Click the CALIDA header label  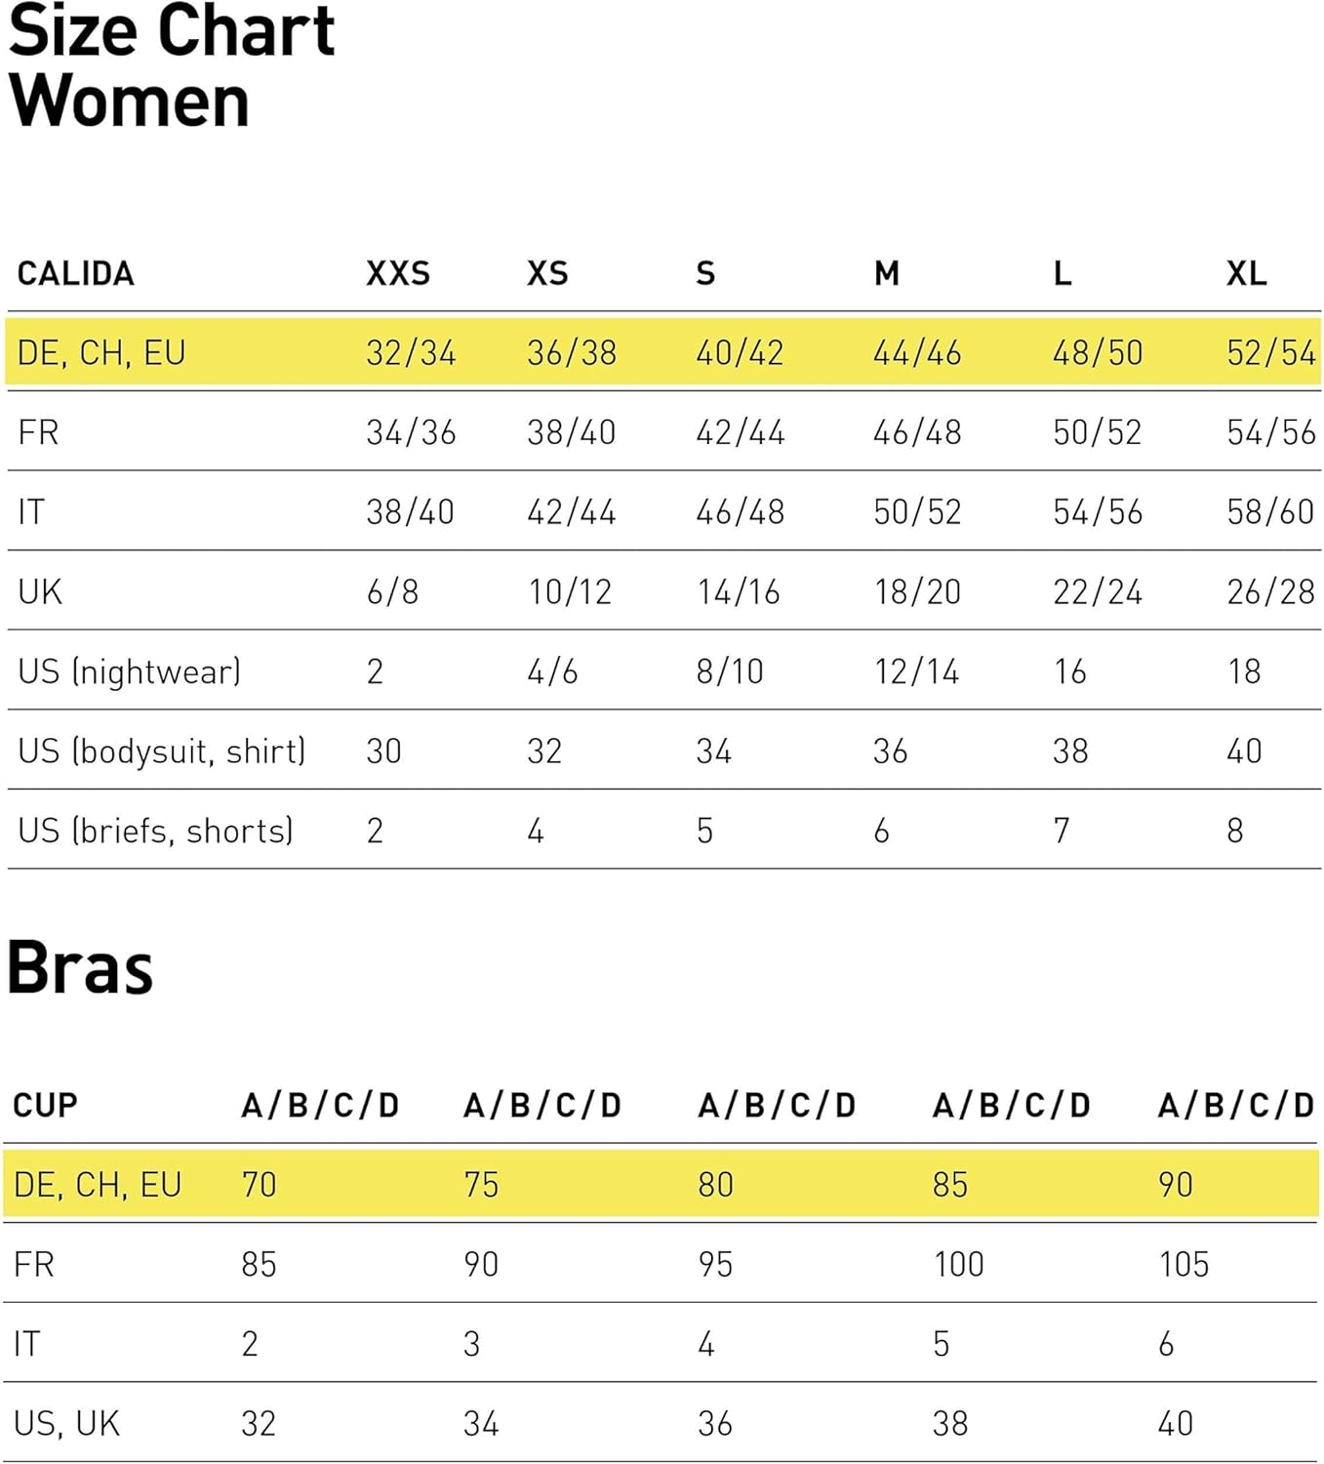click(75, 273)
